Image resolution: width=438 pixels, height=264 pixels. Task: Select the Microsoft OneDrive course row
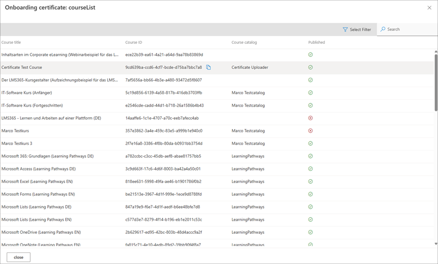pos(41,232)
